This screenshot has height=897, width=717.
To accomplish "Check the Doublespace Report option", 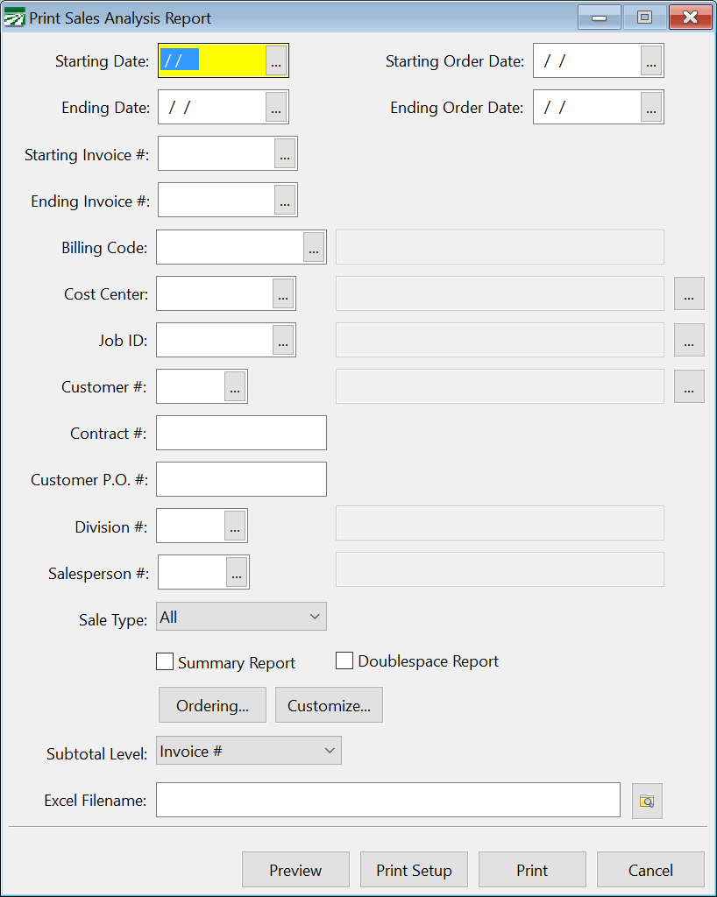I will pyautogui.click(x=344, y=660).
